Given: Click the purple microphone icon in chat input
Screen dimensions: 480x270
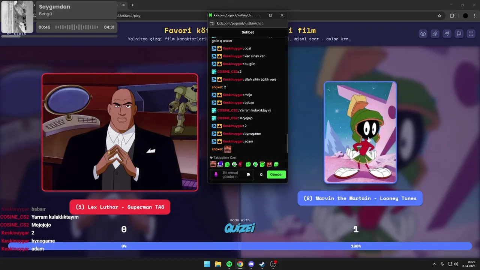Looking at the screenshot, I should (x=216, y=174).
